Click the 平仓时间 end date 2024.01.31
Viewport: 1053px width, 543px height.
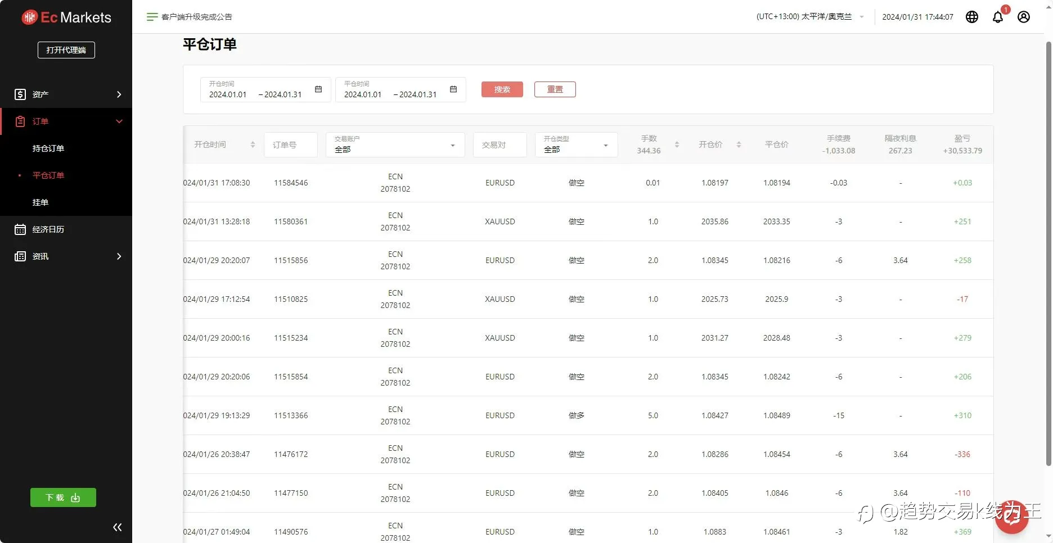418,94
